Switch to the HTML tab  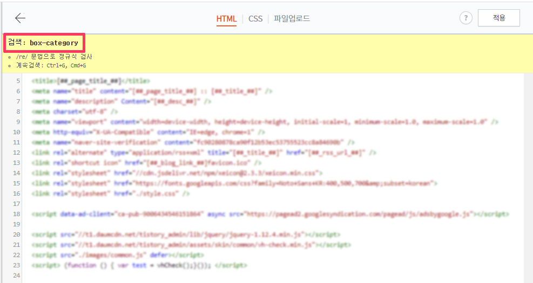point(226,19)
